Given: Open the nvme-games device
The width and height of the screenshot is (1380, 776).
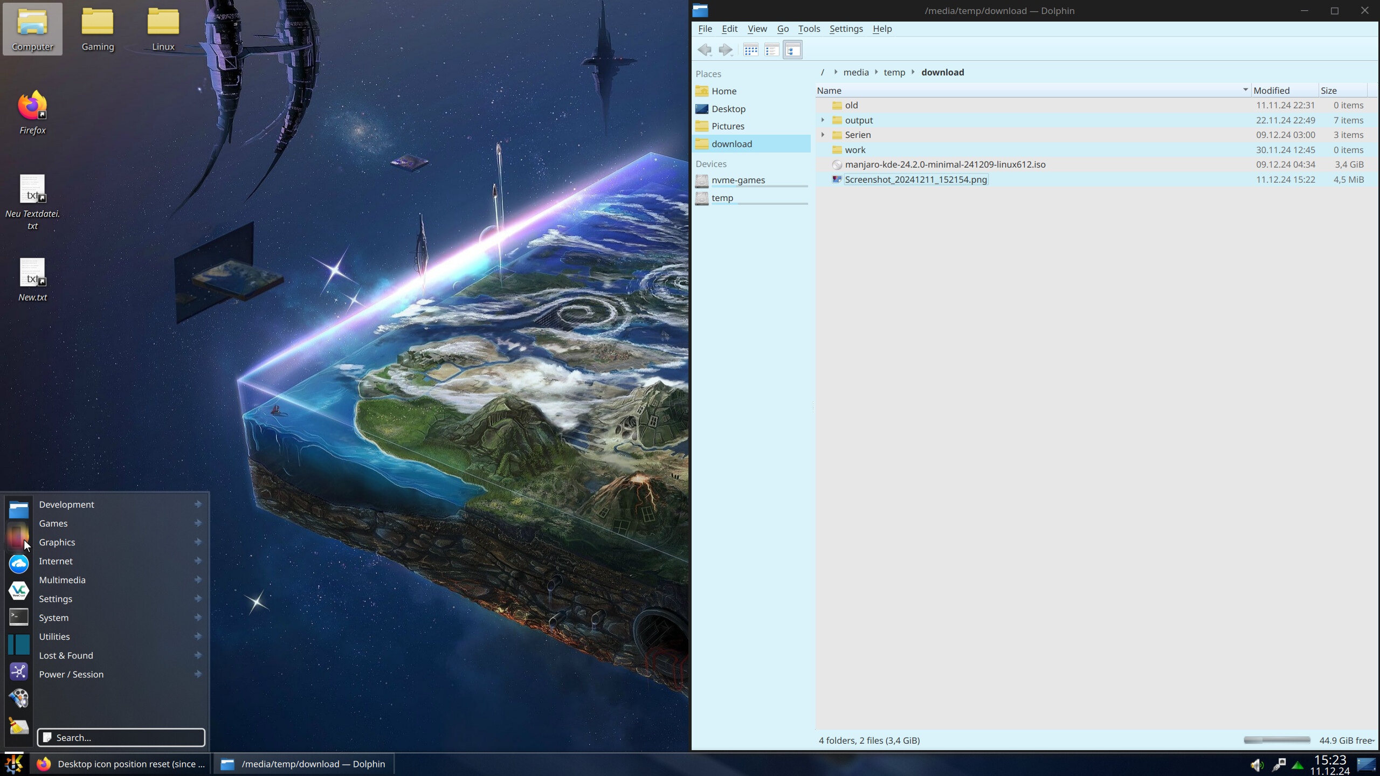Looking at the screenshot, I should click(x=751, y=181).
